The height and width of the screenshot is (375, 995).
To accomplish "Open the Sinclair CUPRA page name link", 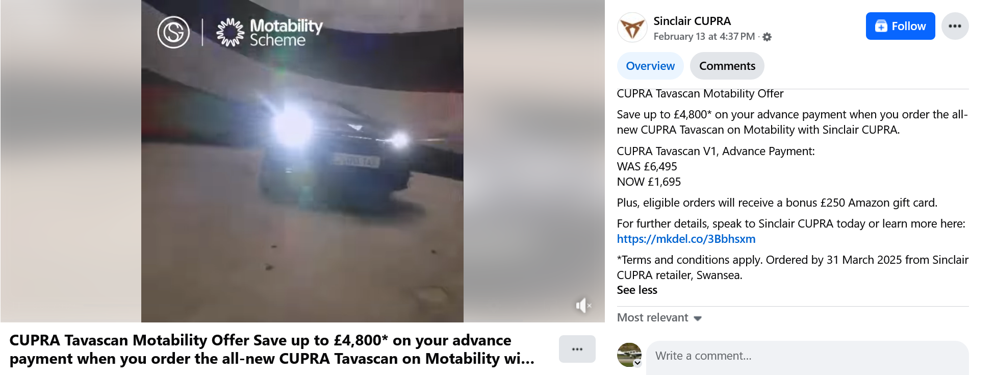I will coord(692,21).
